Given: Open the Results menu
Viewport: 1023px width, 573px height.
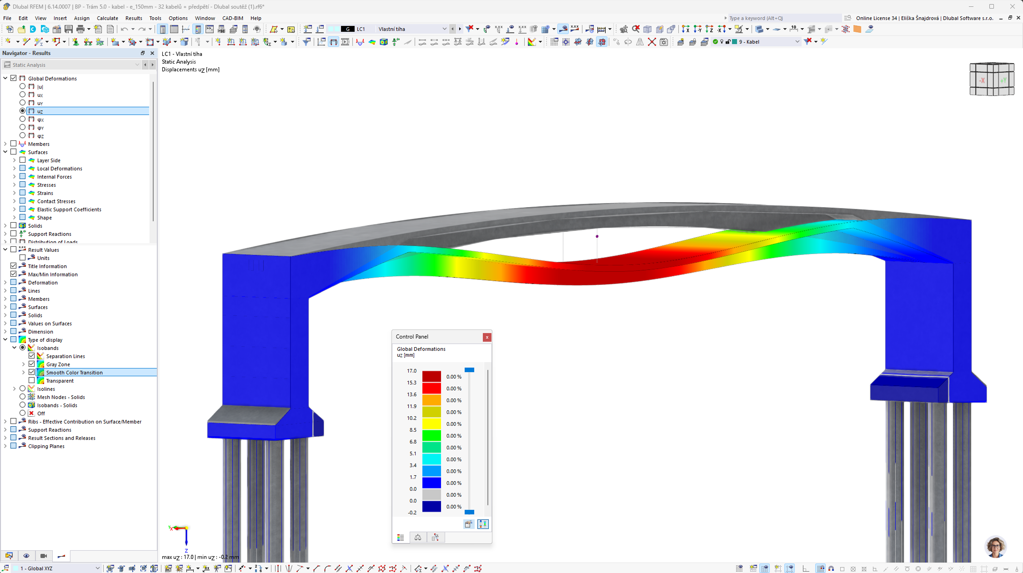Looking at the screenshot, I should click(x=134, y=18).
